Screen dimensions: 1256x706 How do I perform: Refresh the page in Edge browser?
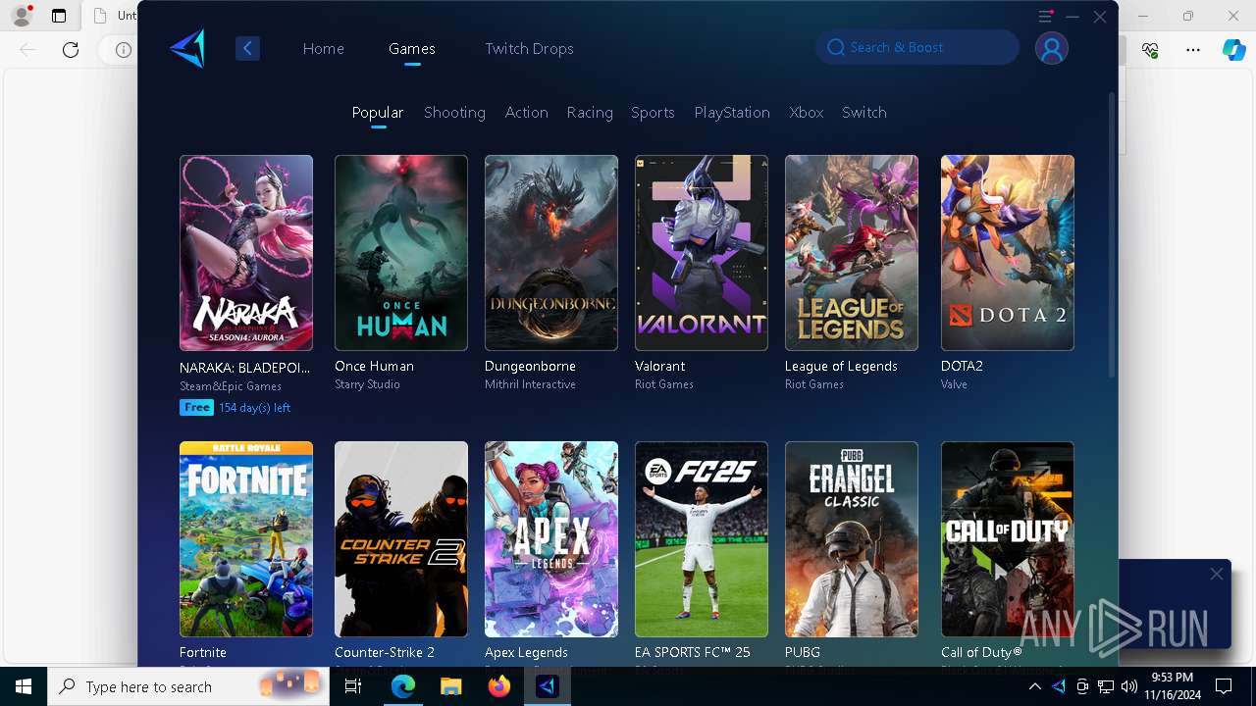[71, 49]
